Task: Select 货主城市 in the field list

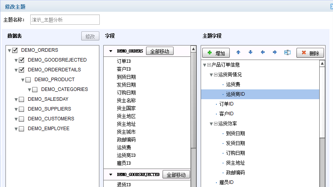Action: 126,132
